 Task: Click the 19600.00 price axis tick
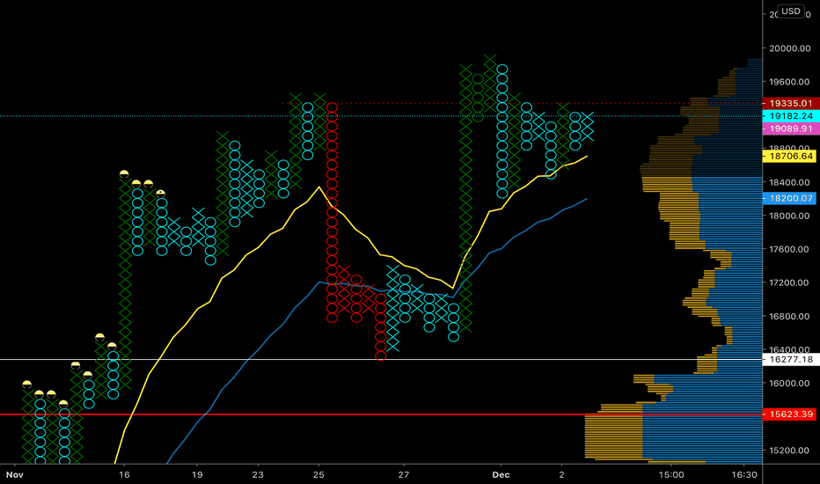tap(789, 82)
